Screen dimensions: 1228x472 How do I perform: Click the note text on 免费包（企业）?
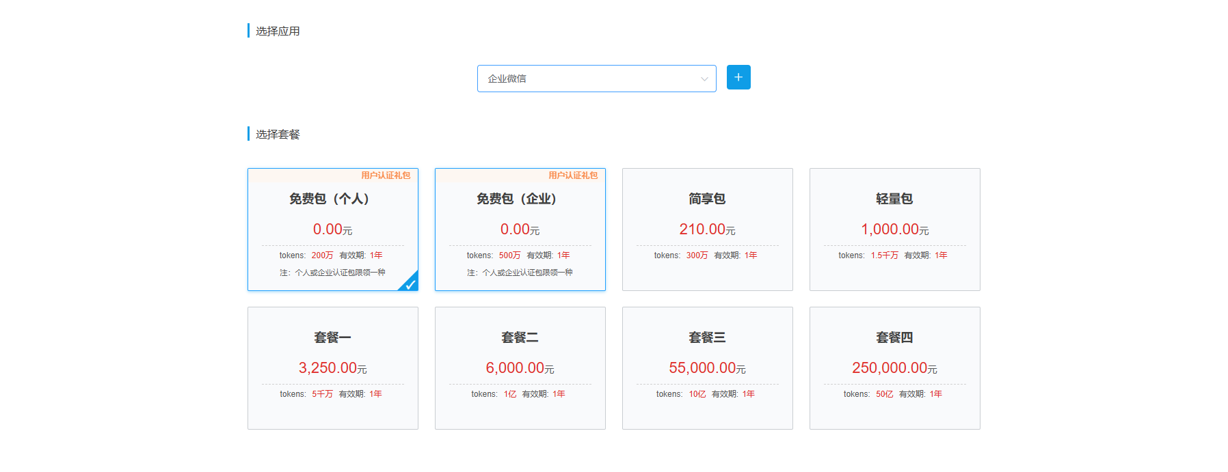click(520, 273)
